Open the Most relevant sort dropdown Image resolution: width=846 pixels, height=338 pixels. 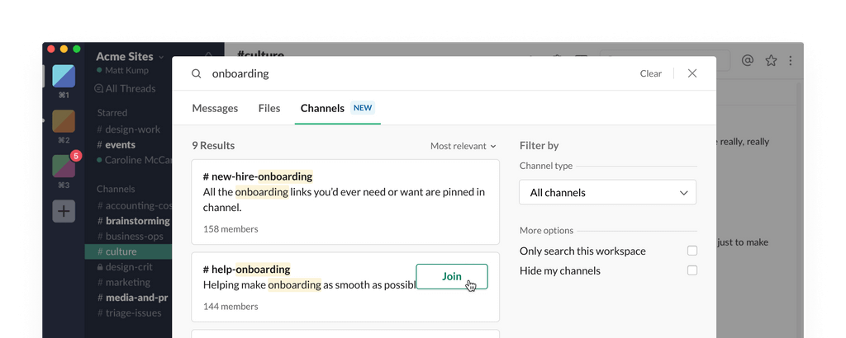point(463,146)
